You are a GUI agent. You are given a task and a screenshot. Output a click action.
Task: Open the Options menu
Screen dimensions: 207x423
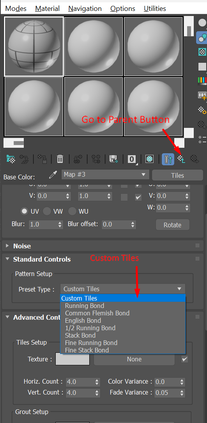coord(123,9)
